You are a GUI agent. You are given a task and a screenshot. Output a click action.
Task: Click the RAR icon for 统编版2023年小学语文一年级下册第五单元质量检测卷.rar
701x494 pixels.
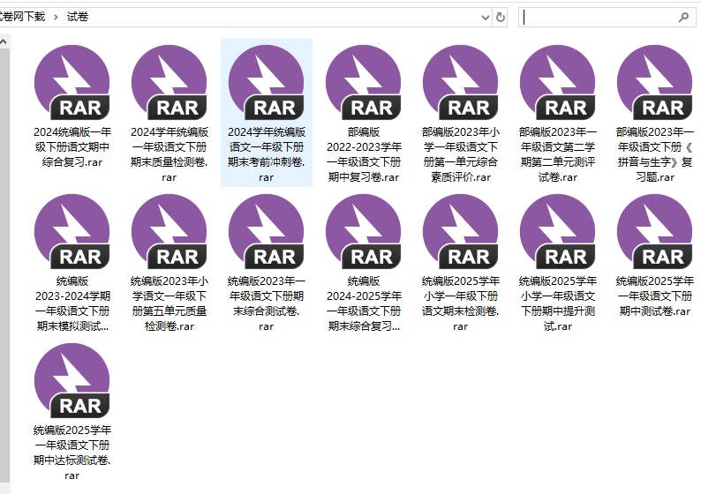point(169,232)
